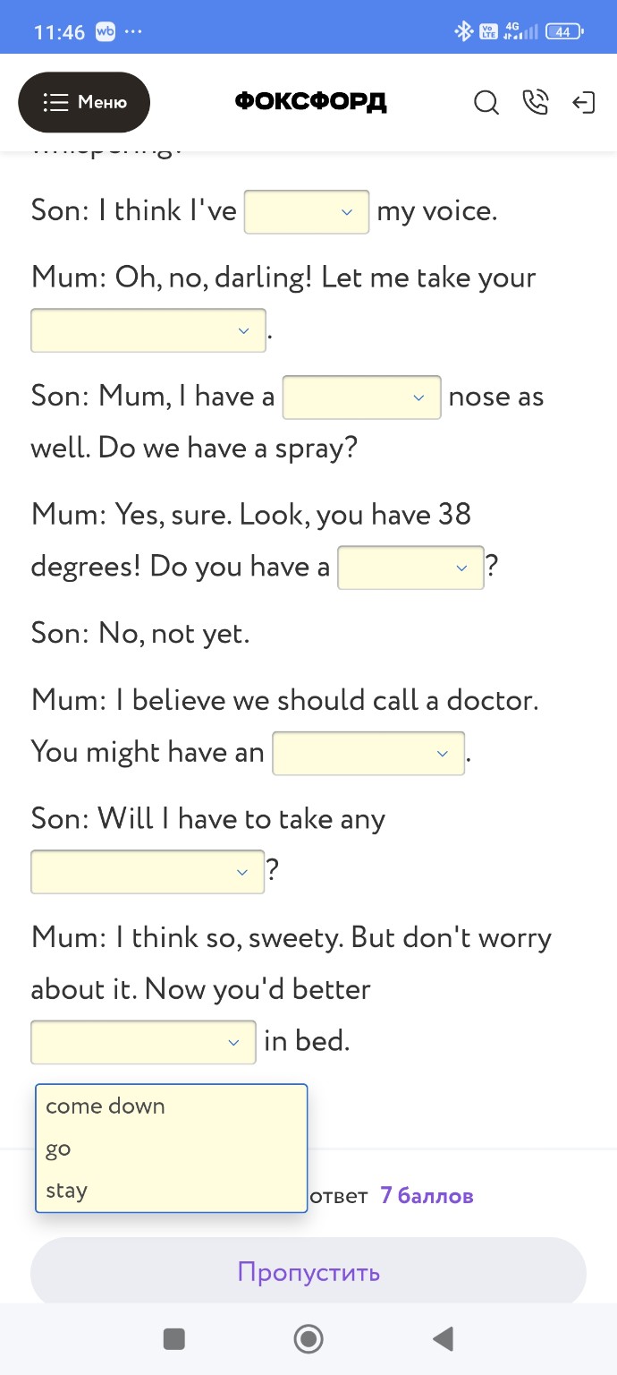This screenshot has width=617, height=1375.
Task: Tap the phone call icon
Action: (535, 103)
